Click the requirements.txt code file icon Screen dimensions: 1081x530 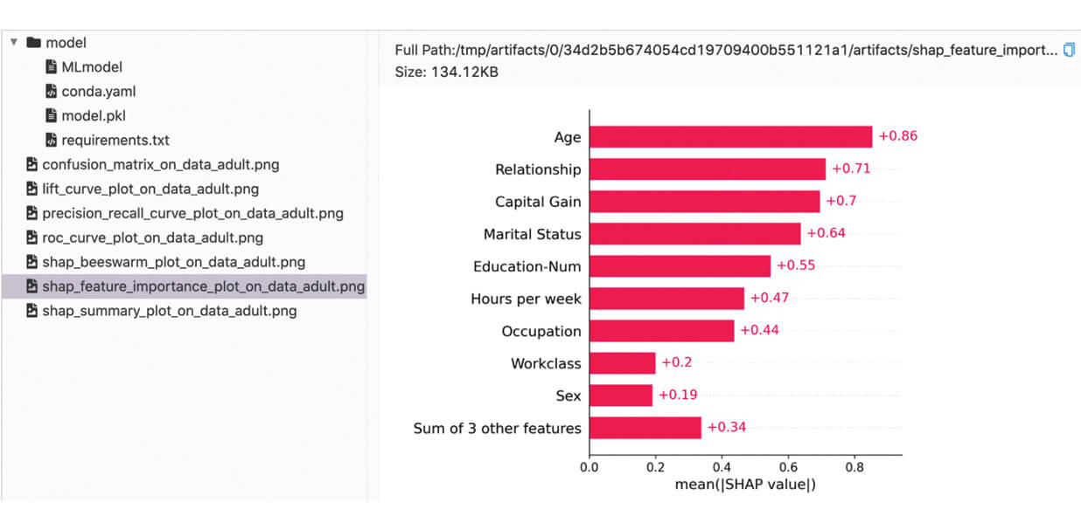click(x=51, y=140)
